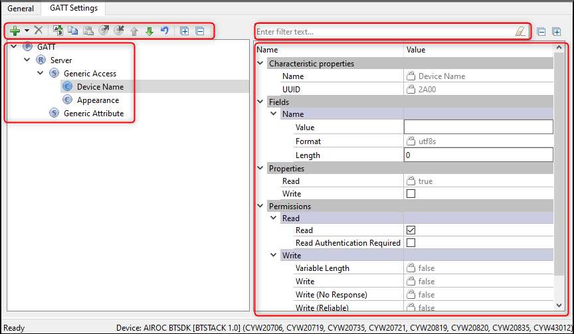
Task: Collapse all properties icon beside filter box
Action: (x=541, y=31)
